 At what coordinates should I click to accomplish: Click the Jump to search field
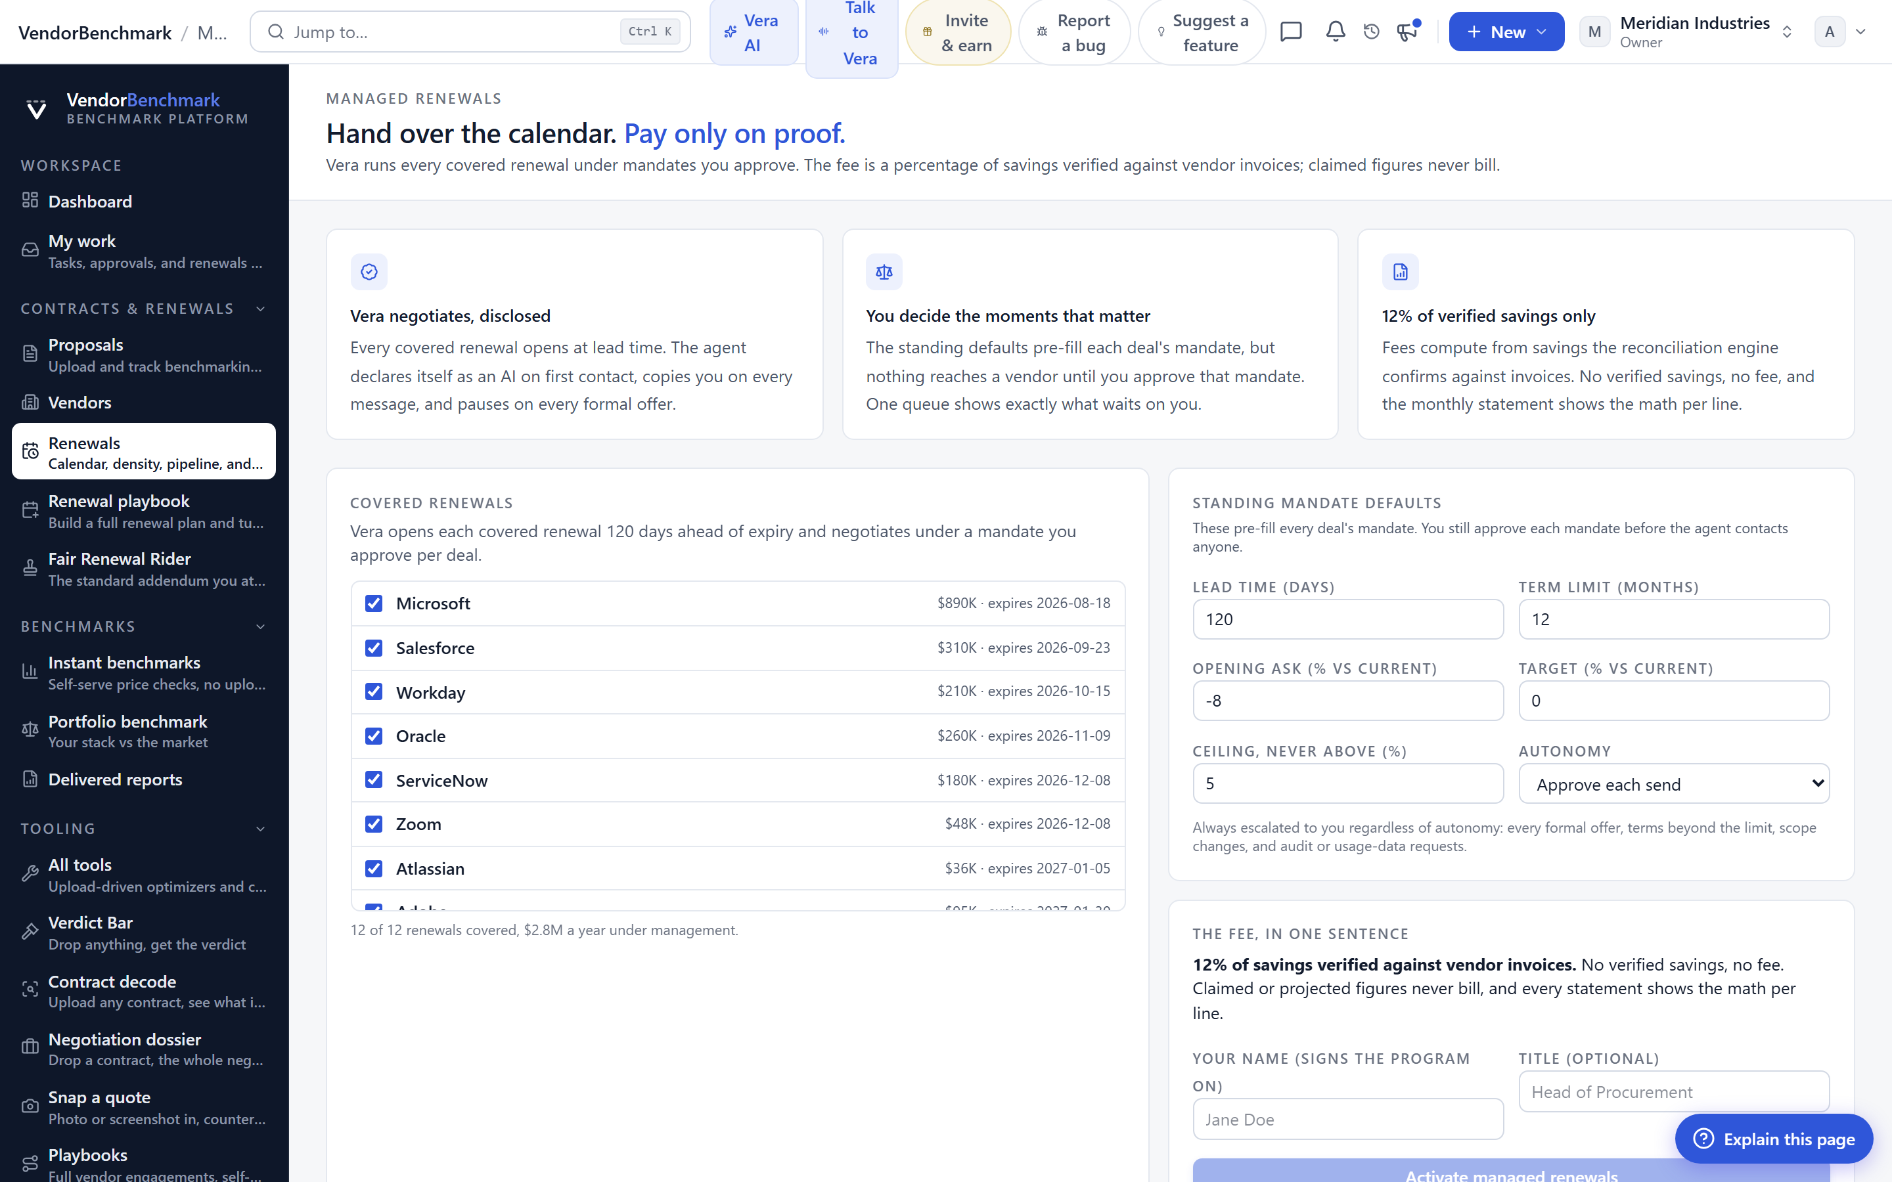click(470, 32)
